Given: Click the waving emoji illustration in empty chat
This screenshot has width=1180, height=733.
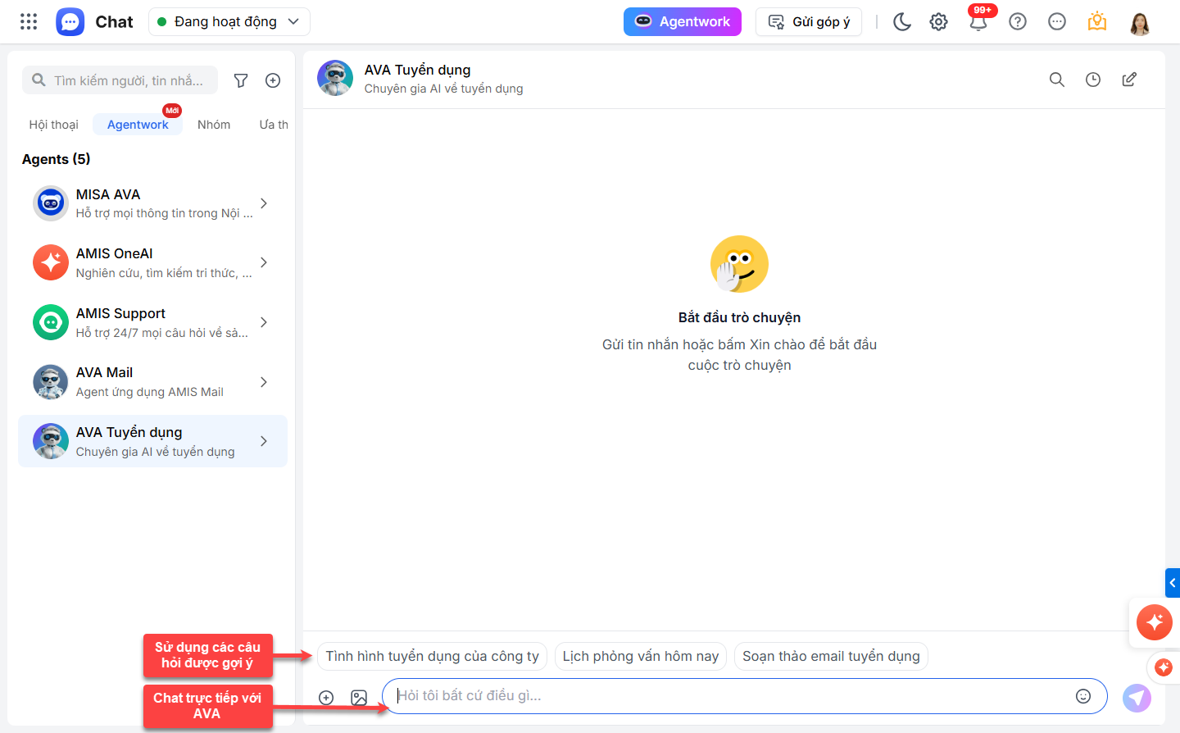Looking at the screenshot, I should [x=739, y=264].
